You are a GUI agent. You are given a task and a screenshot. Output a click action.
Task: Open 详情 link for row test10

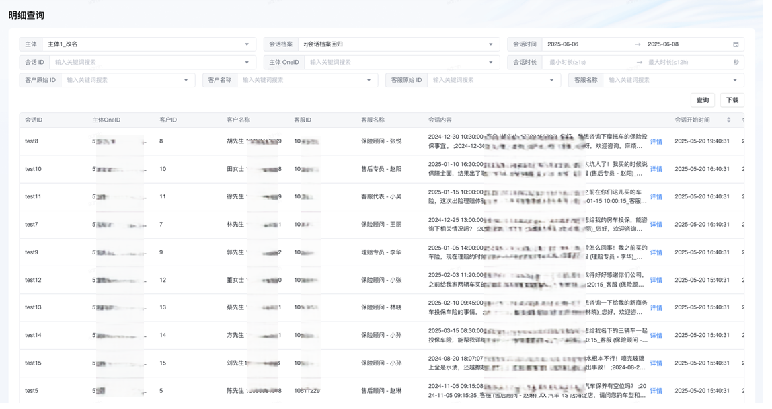pos(656,169)
